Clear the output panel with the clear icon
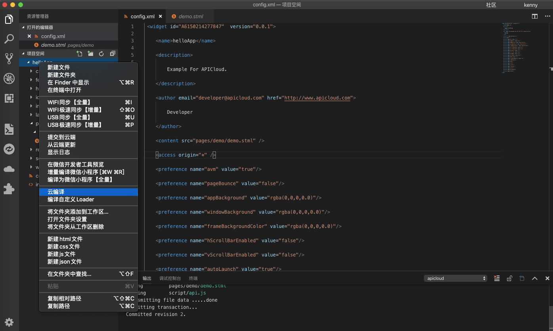553x331 pixels. pyautogui.click(x=497, y=278)
